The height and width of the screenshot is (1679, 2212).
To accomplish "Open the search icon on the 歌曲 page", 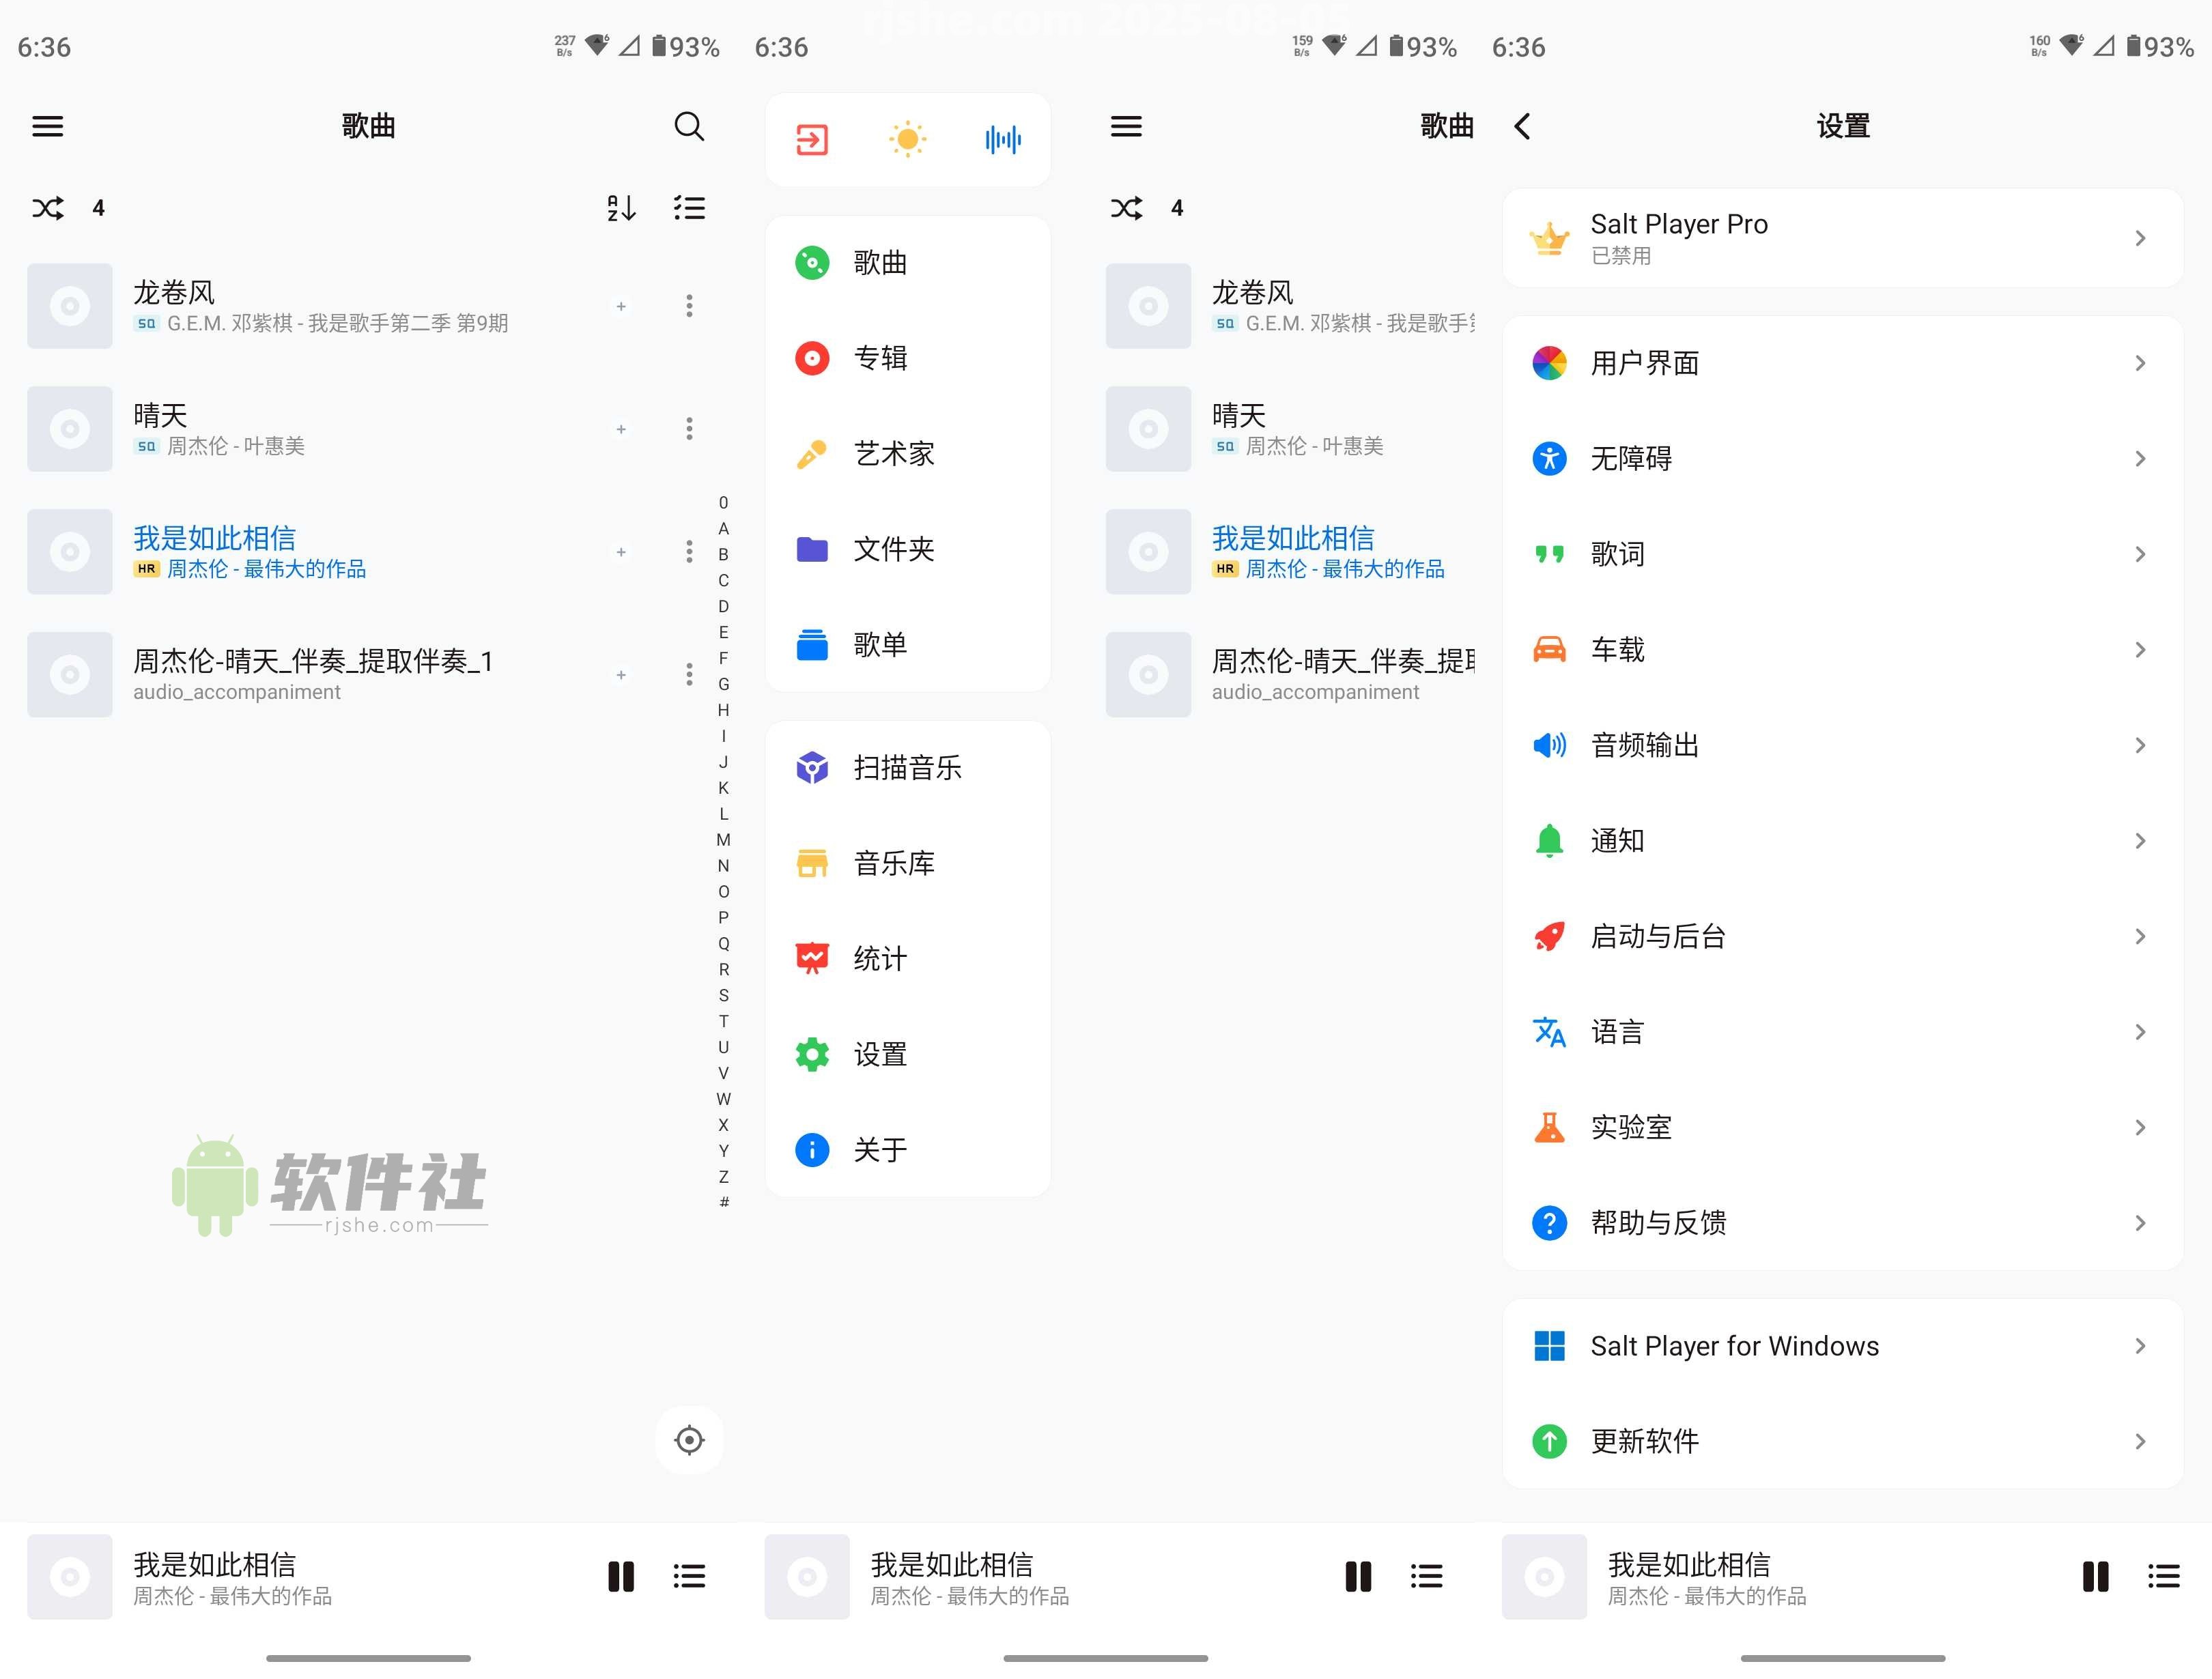I will coord(689,127).
